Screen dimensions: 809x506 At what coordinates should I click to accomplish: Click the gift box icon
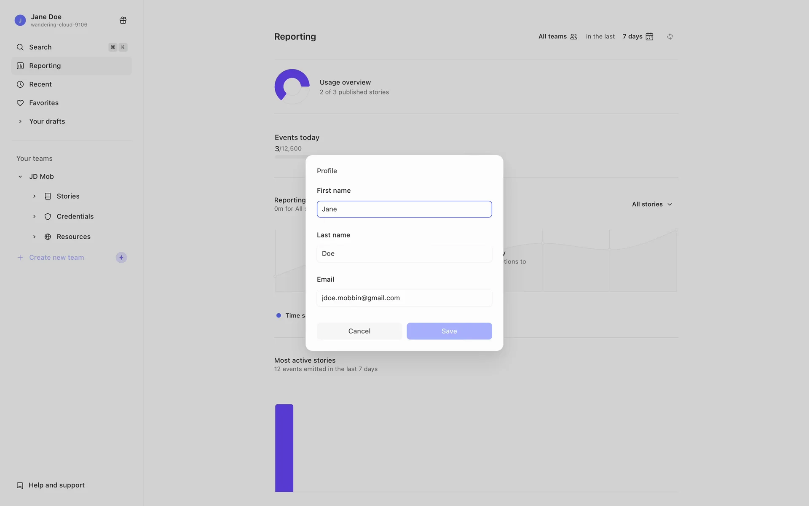(x=123, y=20)
